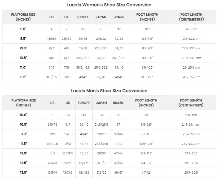Select 'PLATFORM SIZE (INCHES)' header in Women's table
Screen dimensions: 219x178
click(23, 17)
